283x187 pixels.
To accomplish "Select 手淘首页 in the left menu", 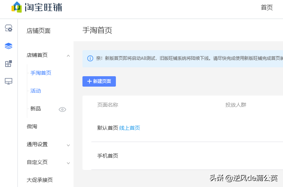I will point(41,73).
